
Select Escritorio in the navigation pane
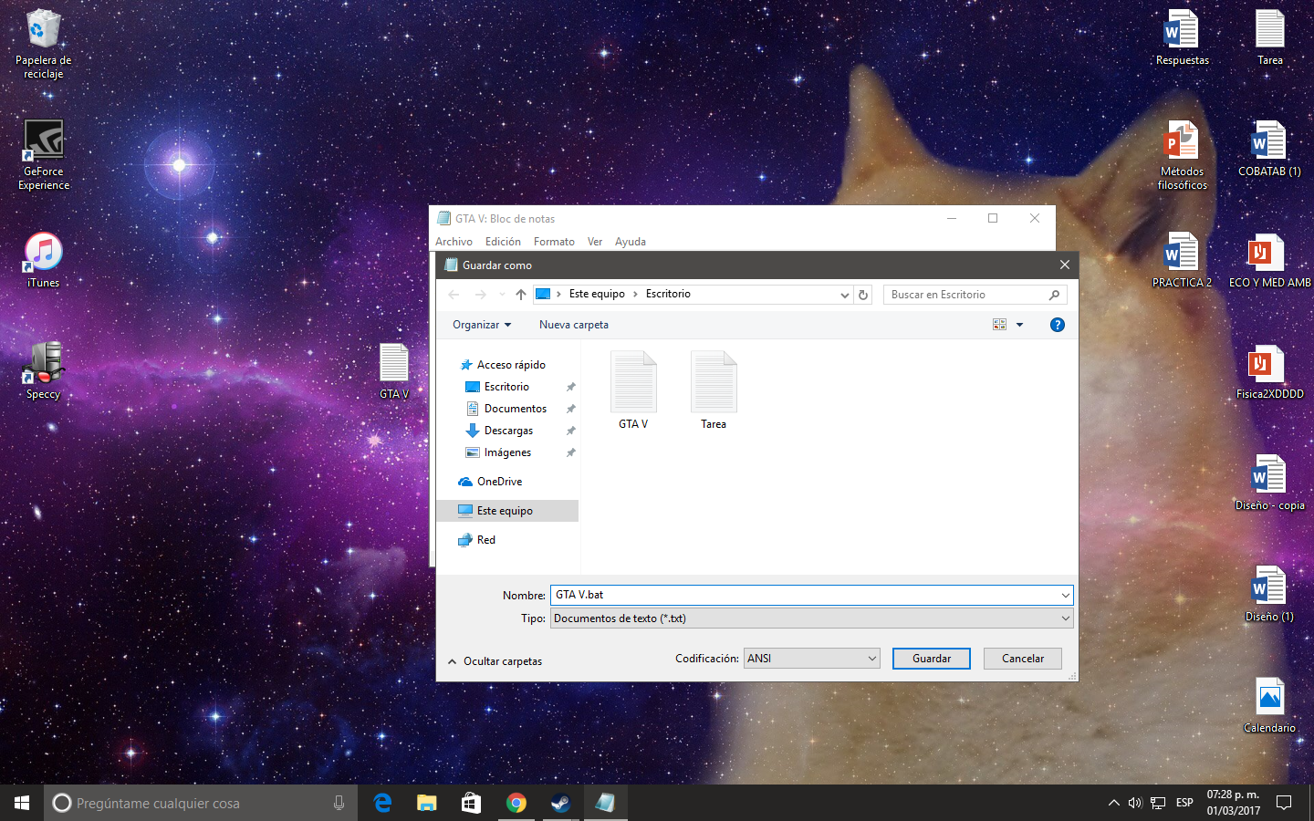507,387
